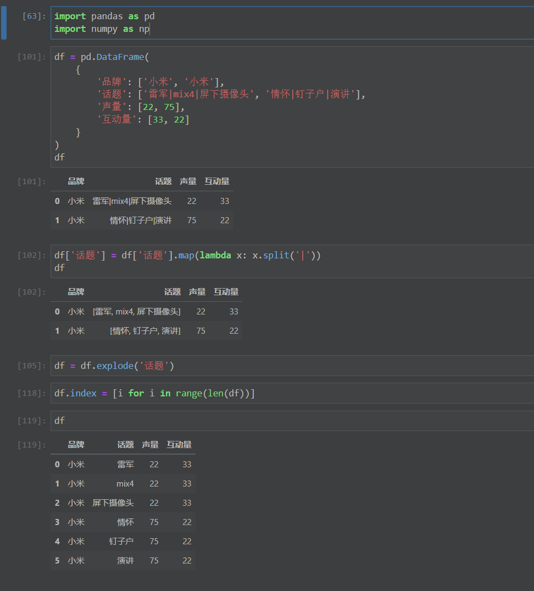Click the import pandas code cell
534x591 pixels.
pyautogui.click(x=292, y=23)
